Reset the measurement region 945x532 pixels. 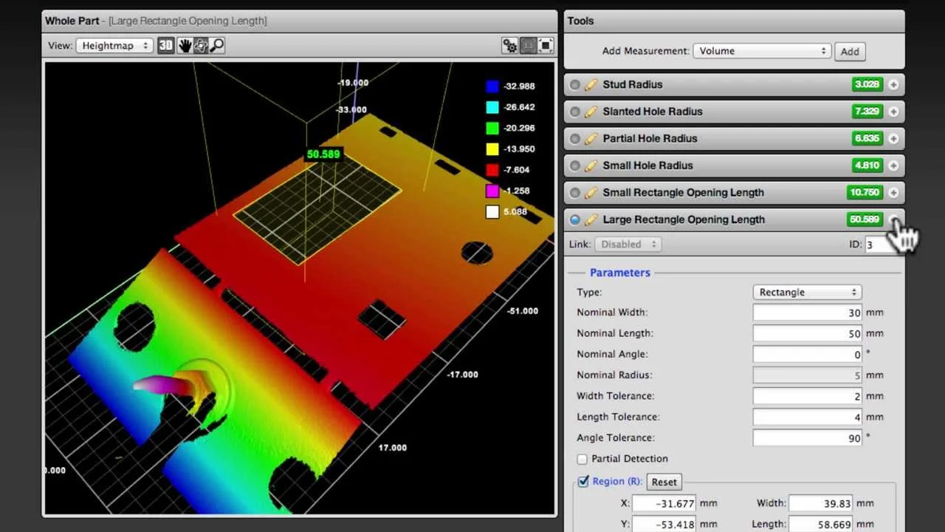pyautogui.click(x=664, y=481)
